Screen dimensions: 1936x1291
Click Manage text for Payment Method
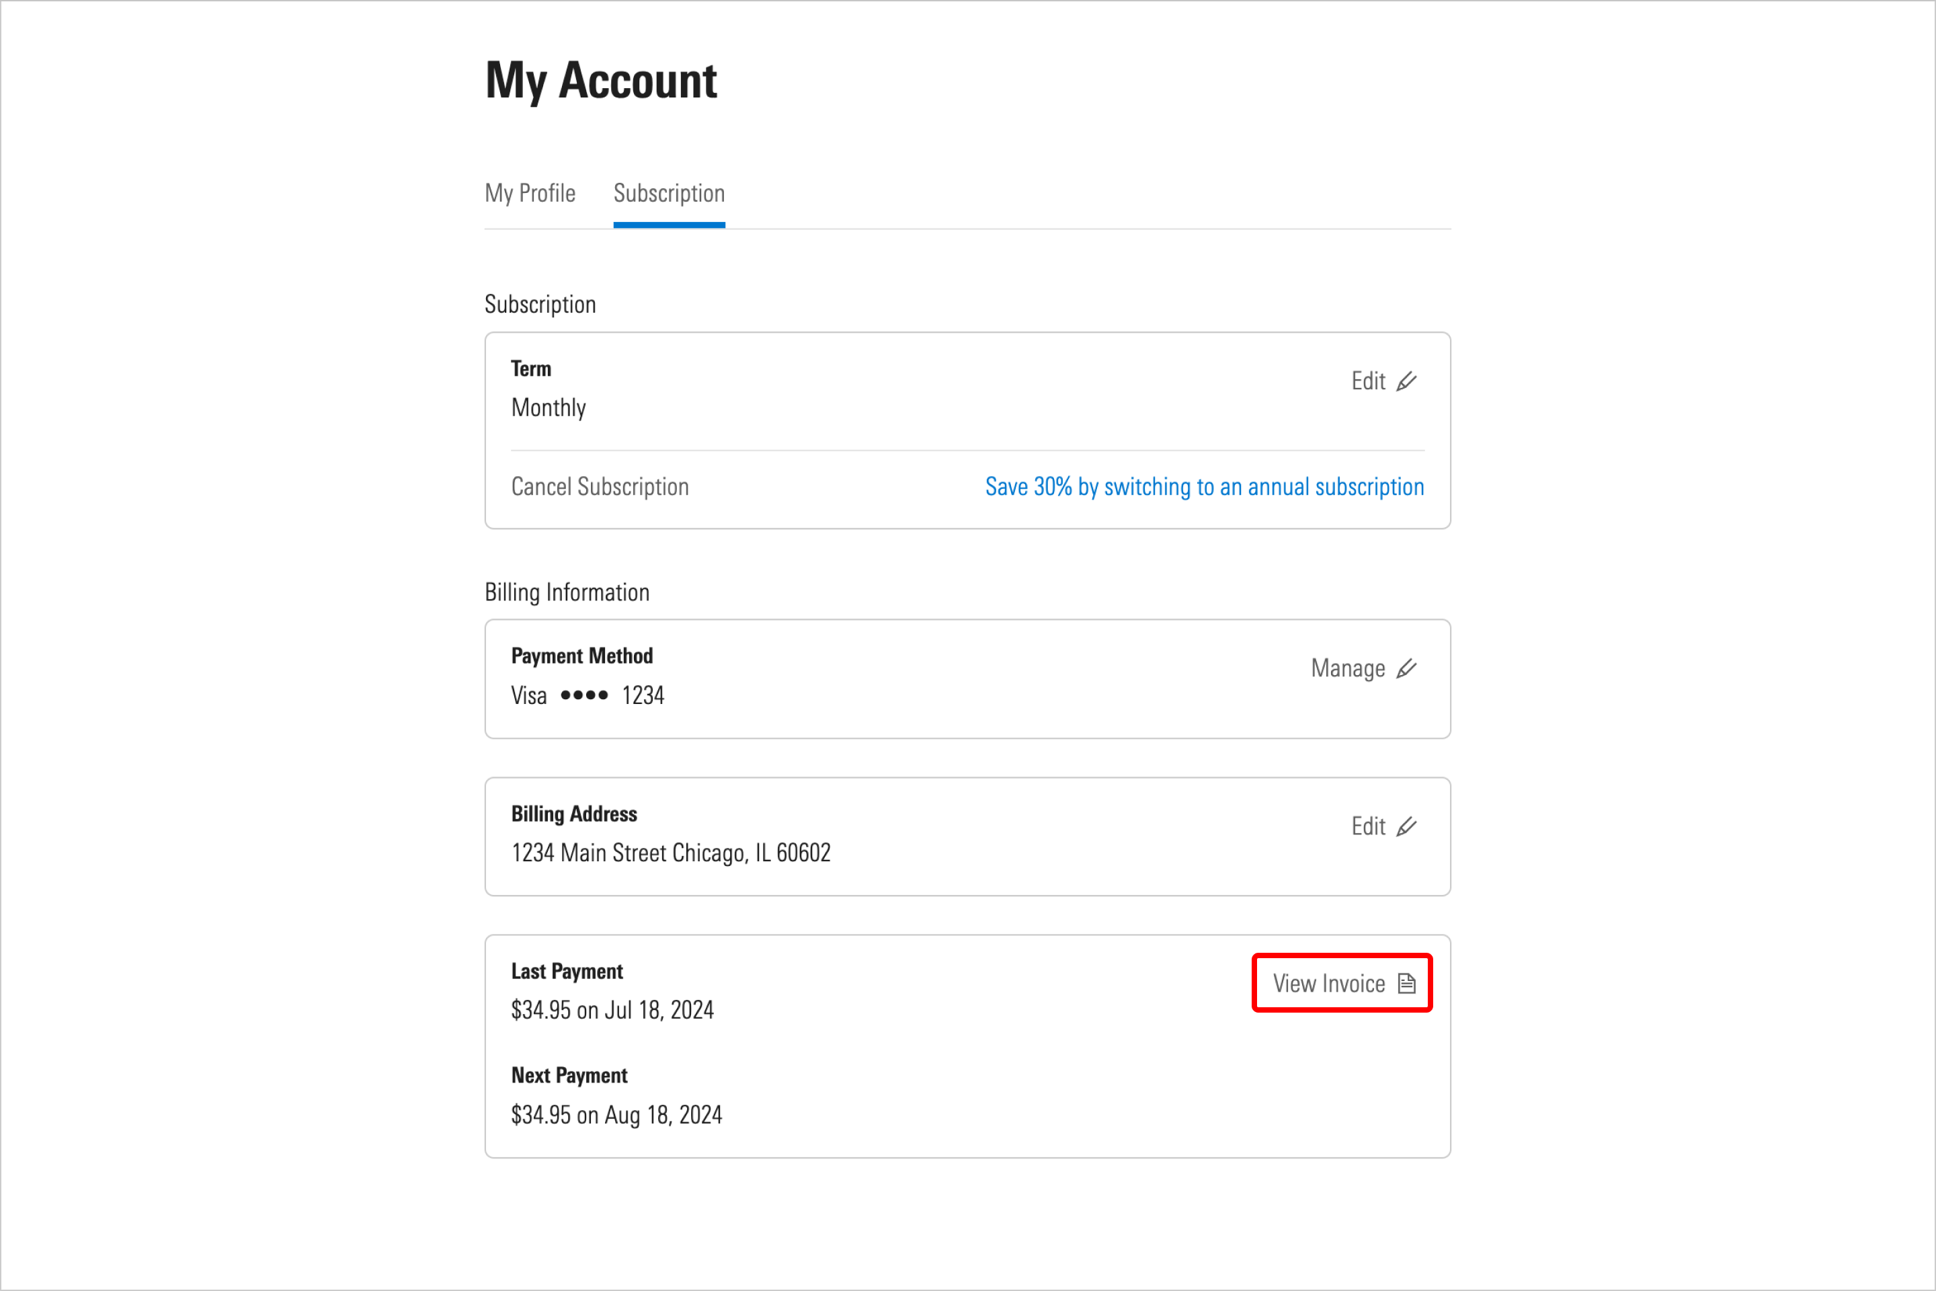tap(1347, 668)
